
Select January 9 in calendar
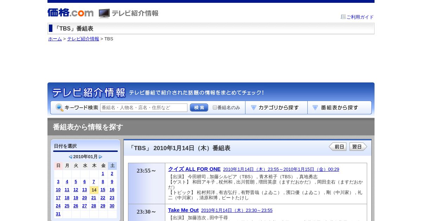[x=112, y=182]
